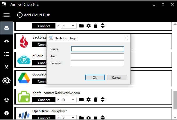Open the cloud upload sidebar icon
Screen dimensions: 177x120
tap(7, 41)
